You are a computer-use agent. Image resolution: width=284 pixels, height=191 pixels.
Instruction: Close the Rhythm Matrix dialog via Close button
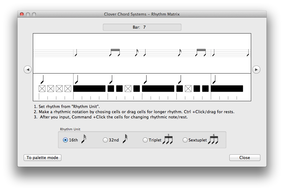coord(245,157)
